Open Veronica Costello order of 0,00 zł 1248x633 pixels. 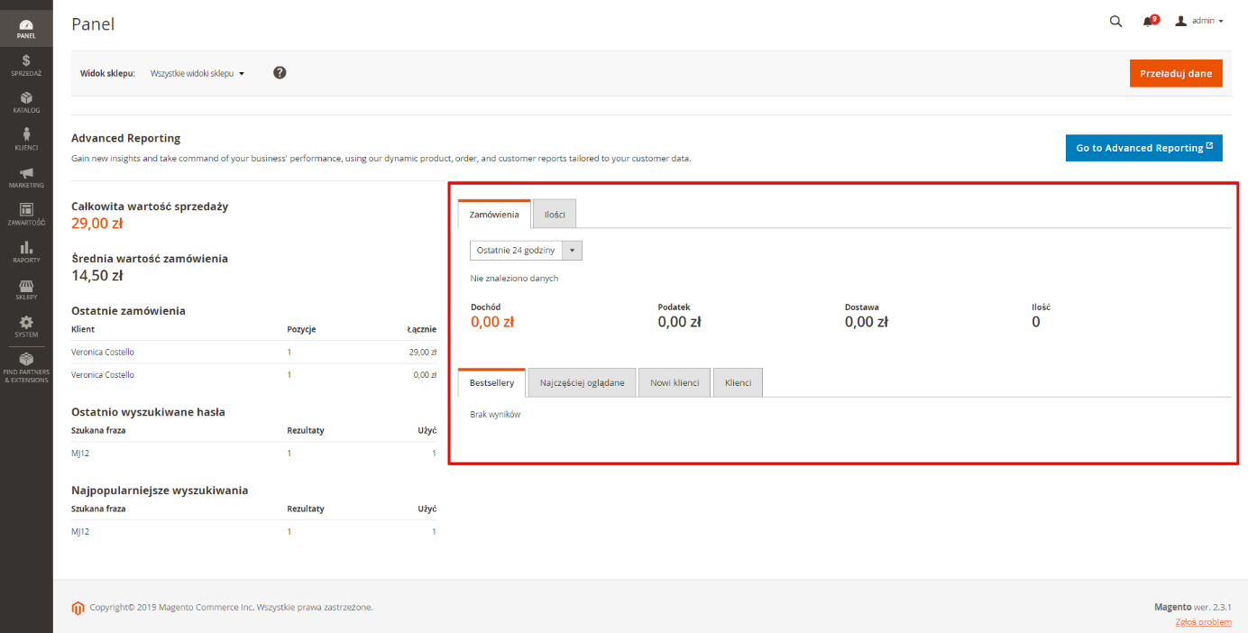click(254, 375)
